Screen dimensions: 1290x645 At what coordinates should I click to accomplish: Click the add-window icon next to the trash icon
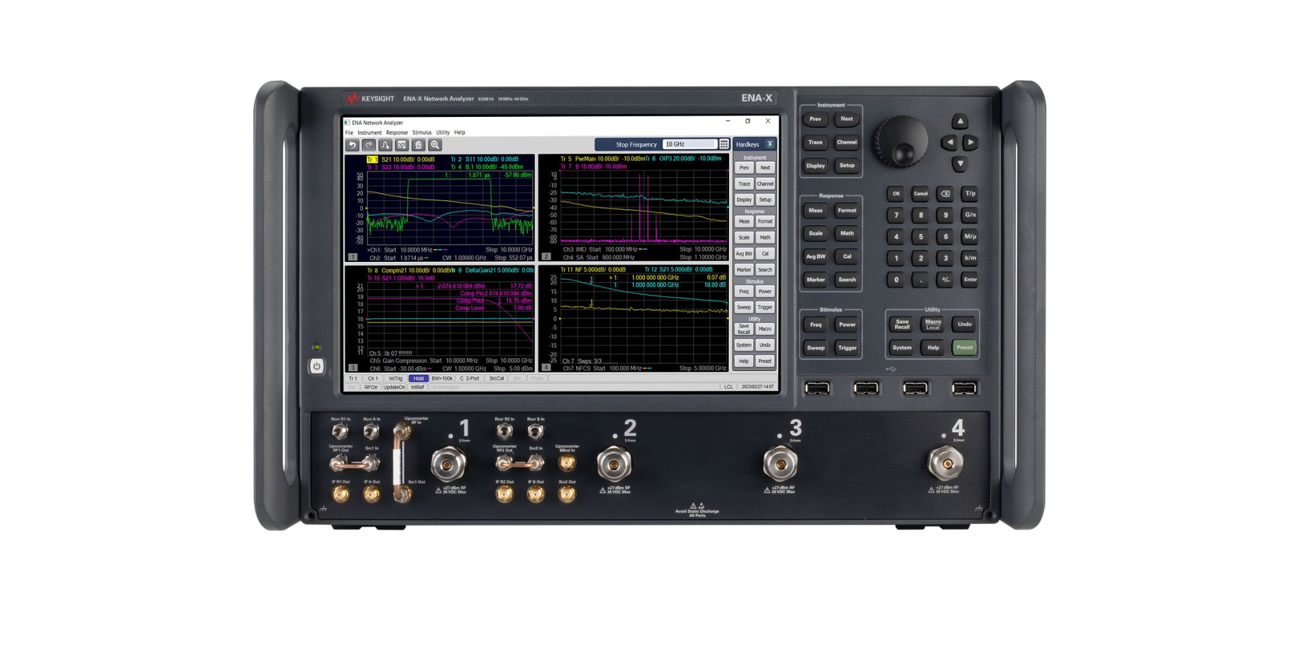pyautogui.click(x=402, y=144)
